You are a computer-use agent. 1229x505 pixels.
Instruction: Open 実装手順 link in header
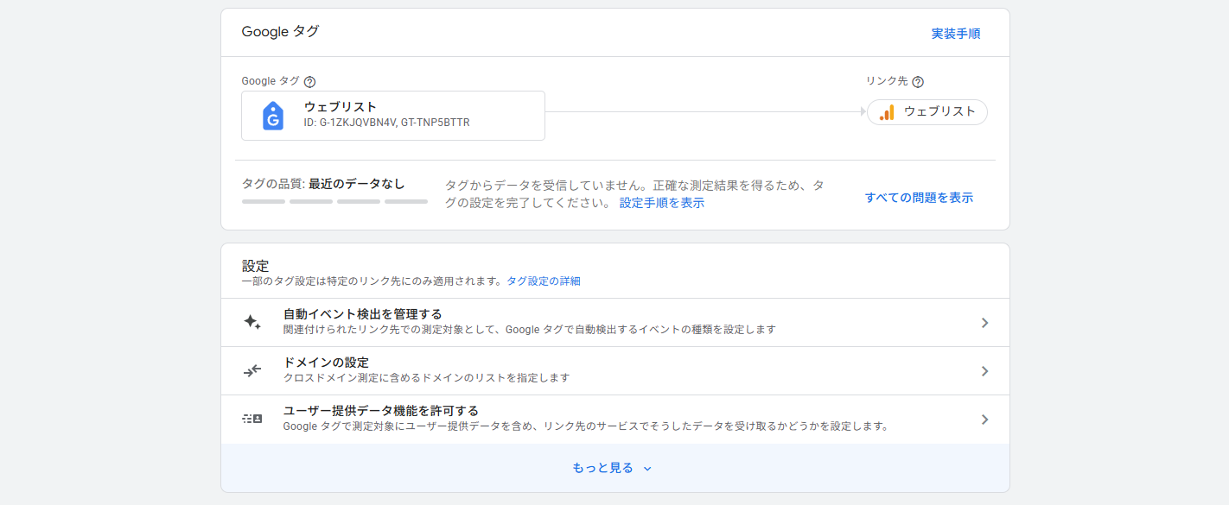[955, 34]
